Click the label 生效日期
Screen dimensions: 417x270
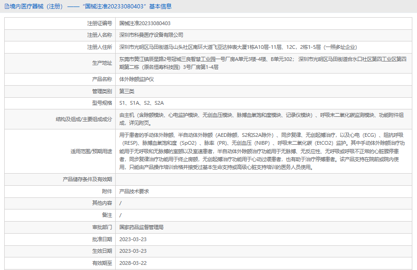click(102, 251)
